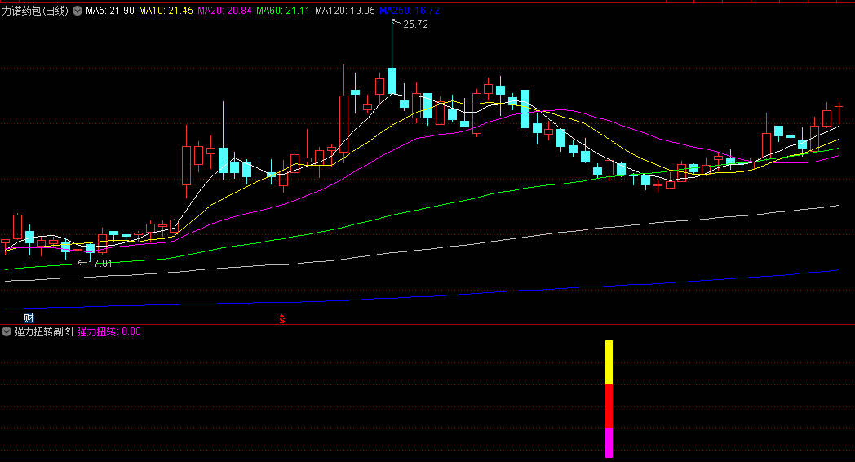Image resolution: width=855 pixels, height=462 pixels.
Task: Click the magenta segment of signal bar
Action: (x=609, y=442)
